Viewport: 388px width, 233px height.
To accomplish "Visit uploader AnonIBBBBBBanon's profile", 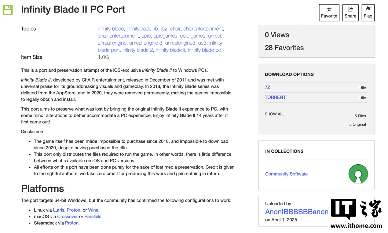I will [x=297, y=212].
